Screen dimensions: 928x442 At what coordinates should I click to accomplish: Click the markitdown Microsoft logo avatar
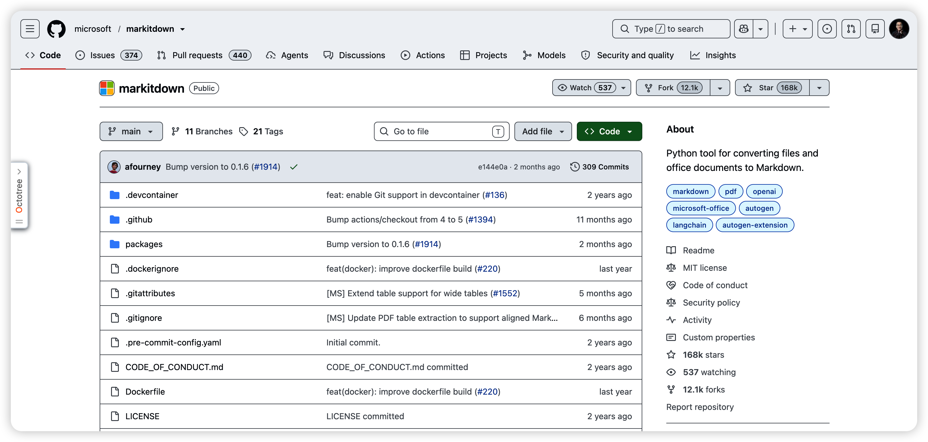pos(107,88)
